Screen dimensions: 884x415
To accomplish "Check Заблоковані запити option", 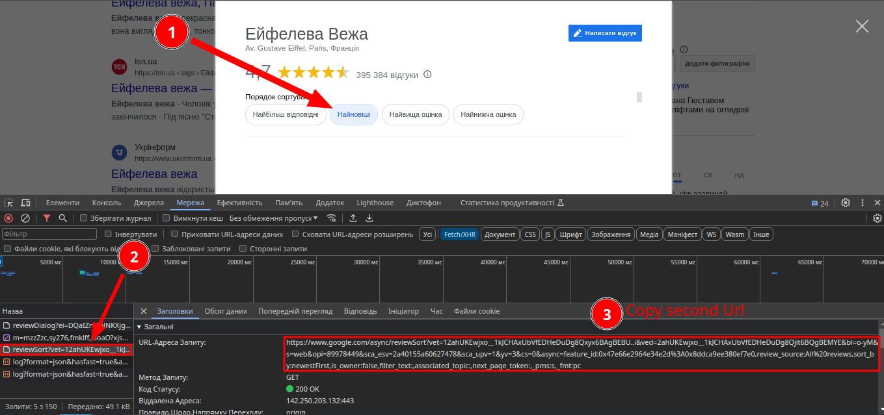I will [x=155, y=249].
